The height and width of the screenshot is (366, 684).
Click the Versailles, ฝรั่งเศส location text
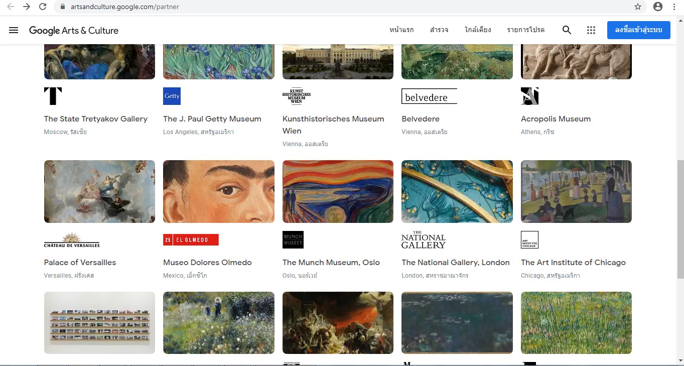69,276
